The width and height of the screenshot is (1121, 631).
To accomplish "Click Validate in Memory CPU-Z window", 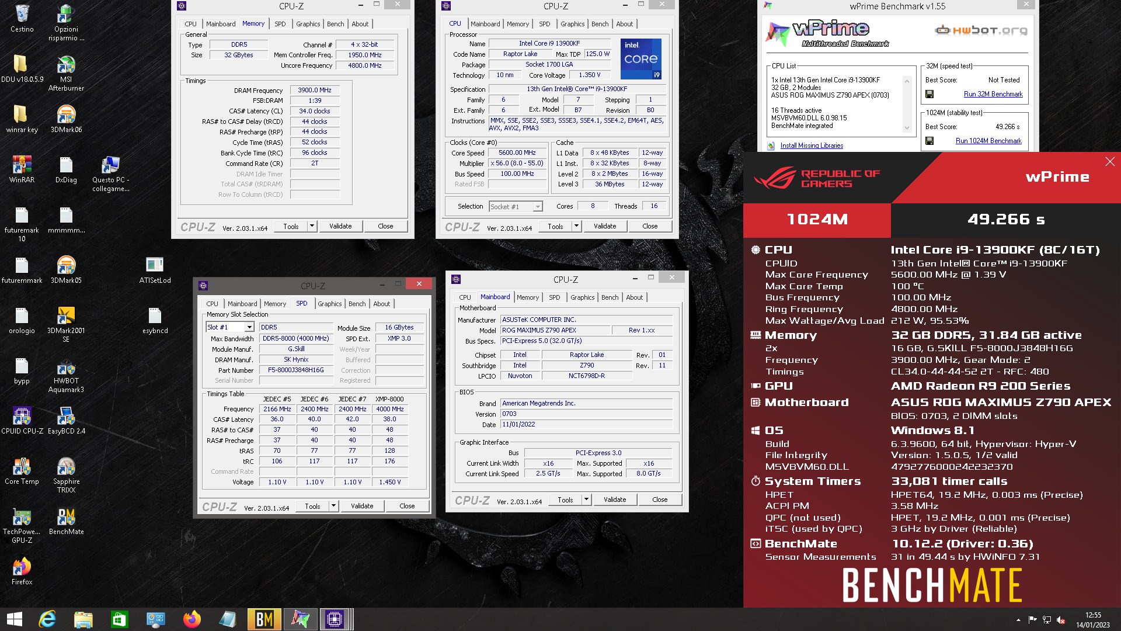I will coord(340,226).
